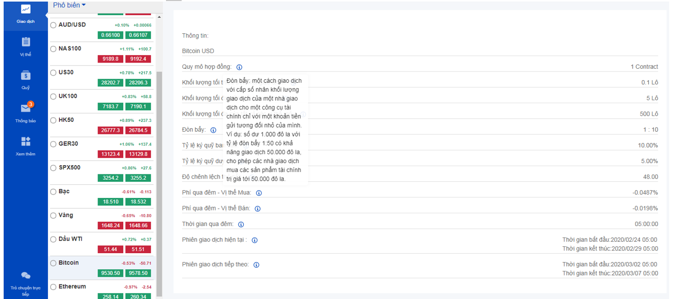The height and width of the screenshot is (299, 677).
Task: Open the Xem thêm icon
Action: tap(25, 142)
